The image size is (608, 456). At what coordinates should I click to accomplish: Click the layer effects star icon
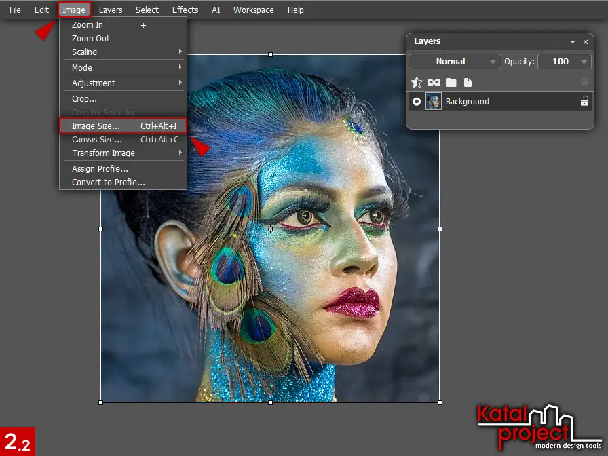click(417, 82)
